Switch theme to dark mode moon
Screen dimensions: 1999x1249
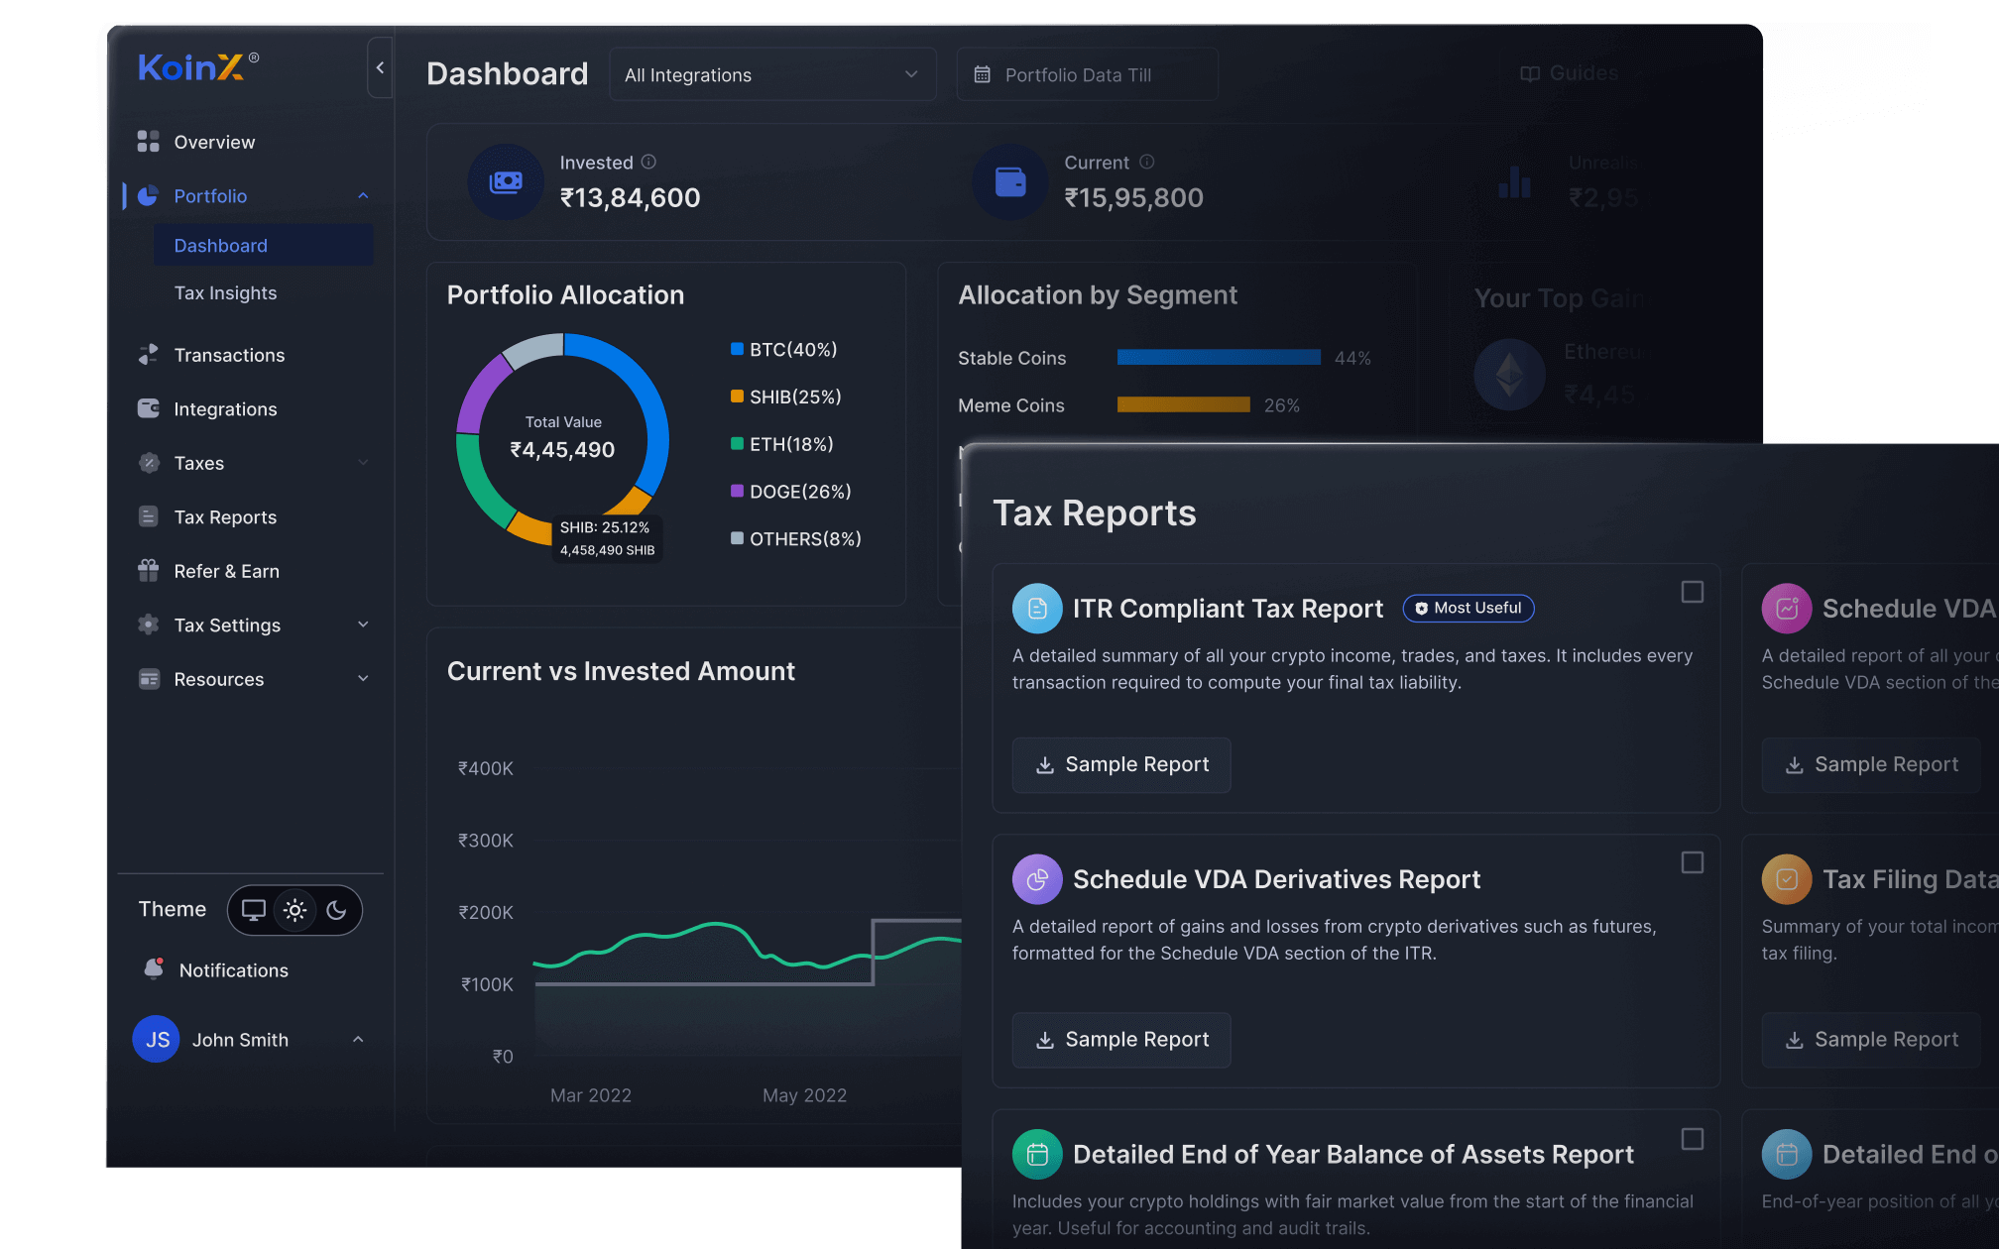point(337,910)
